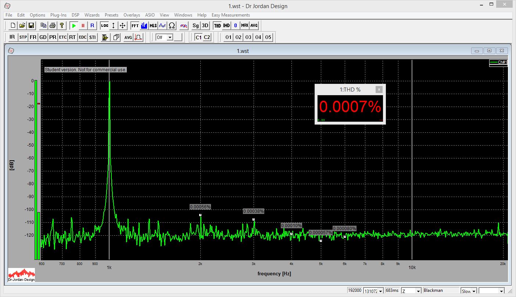Open the Overlays menu

pos(132,15)
